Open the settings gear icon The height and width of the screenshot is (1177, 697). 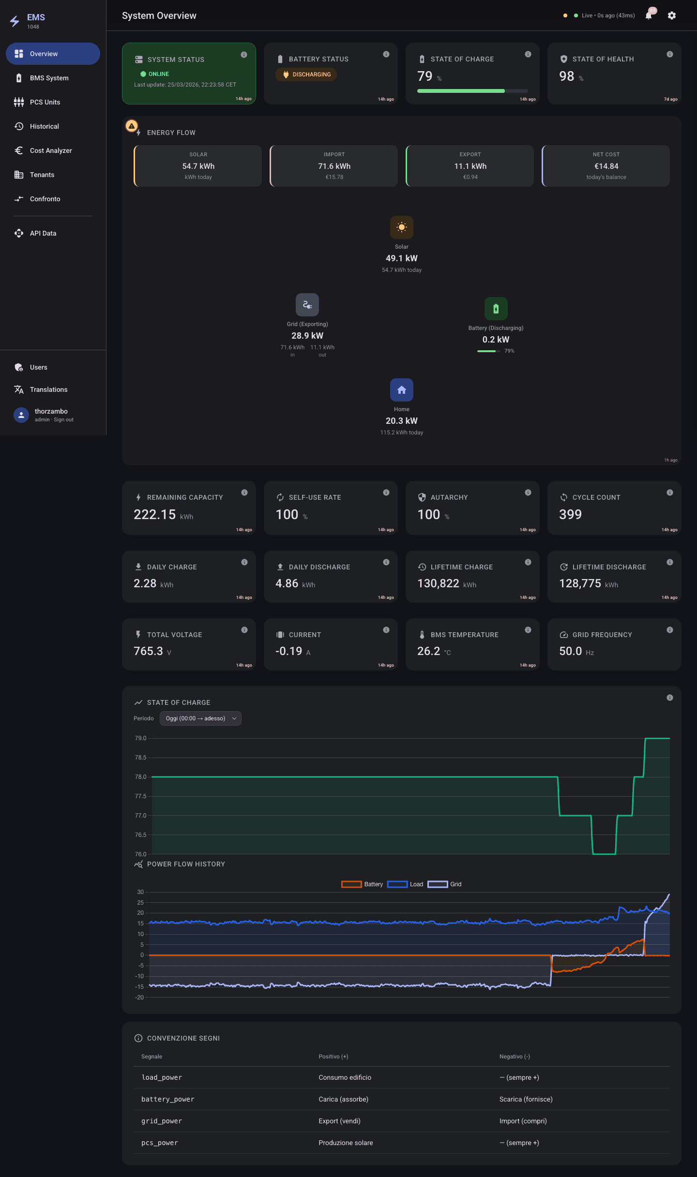pos(672,15)
